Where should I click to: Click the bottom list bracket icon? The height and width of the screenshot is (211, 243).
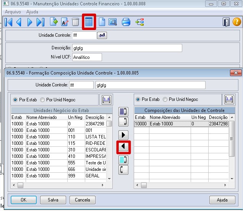click(123, 170)
